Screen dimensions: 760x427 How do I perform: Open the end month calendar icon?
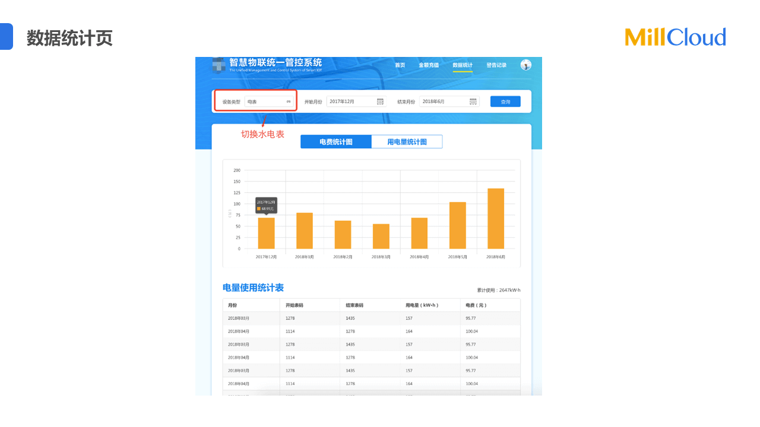tap(473, 101)
